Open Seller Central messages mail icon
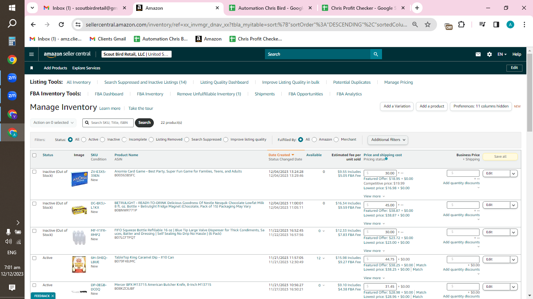Viewport: 533px width, 299px height. 478,55
